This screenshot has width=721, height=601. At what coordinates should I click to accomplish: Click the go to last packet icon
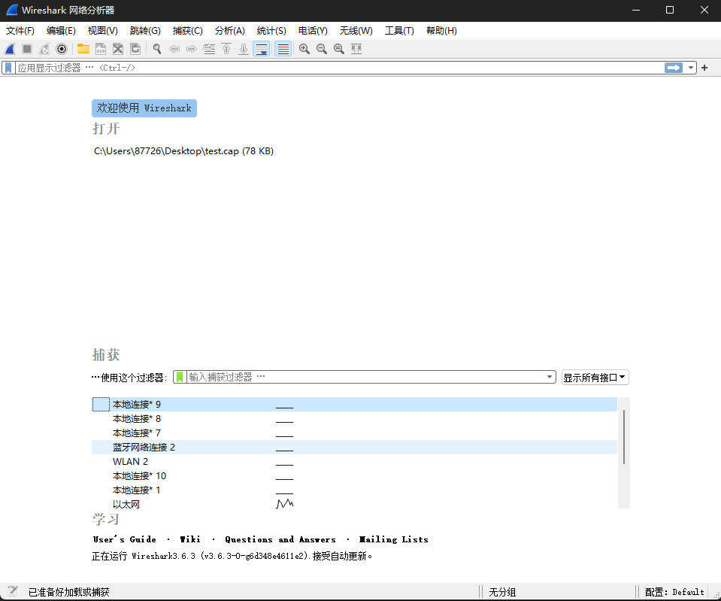pyautogui.click(x=244, y=49)
